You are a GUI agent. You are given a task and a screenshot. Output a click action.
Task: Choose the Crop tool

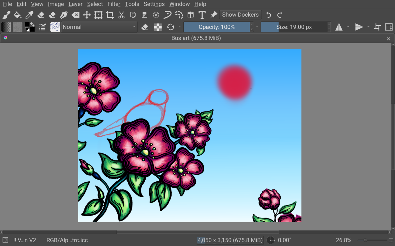[x=110, y=15]
